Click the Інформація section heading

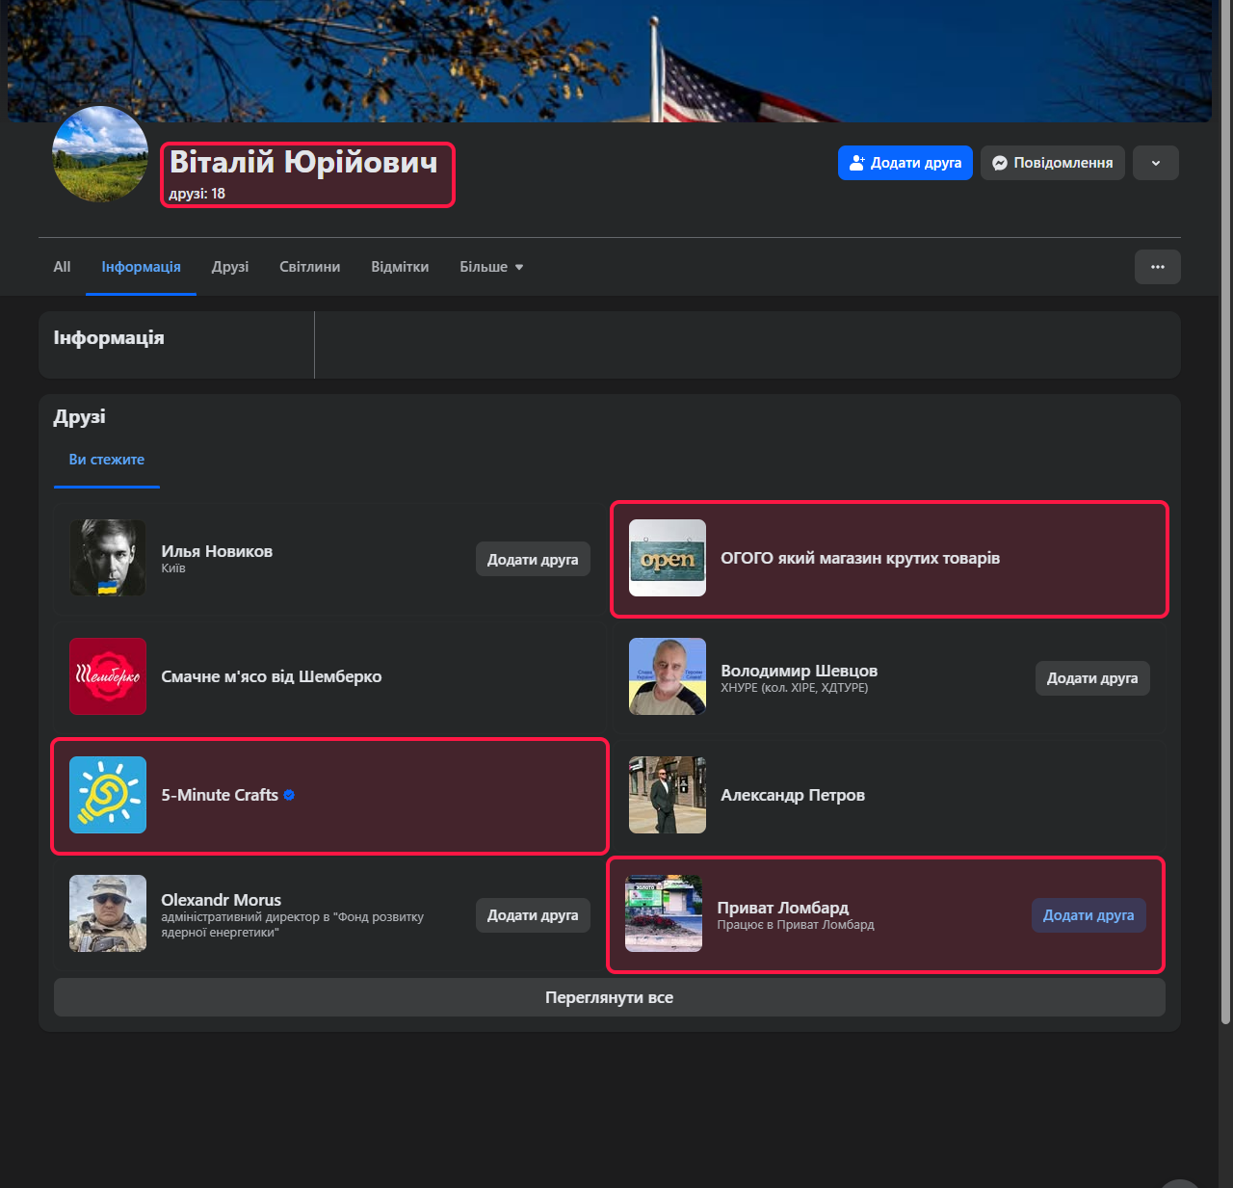[x=109, y=338]
